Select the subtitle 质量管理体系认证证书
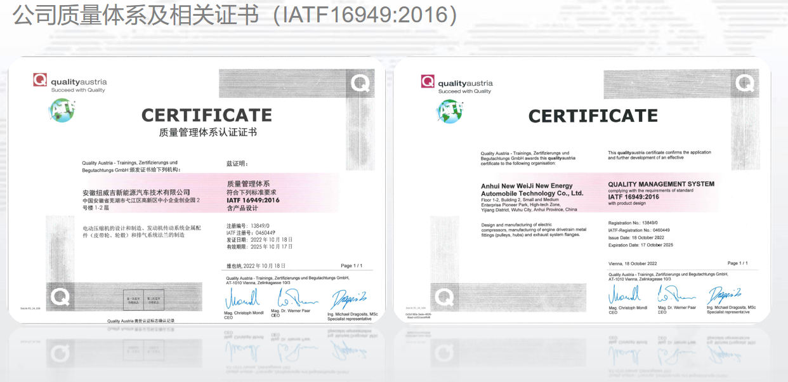Screen dimensions: 788x382 207,133
